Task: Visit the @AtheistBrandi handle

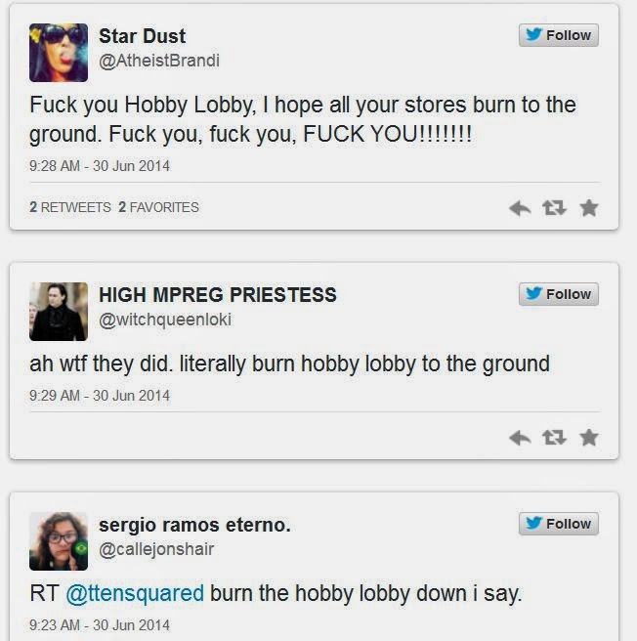Action: [x=159, y=61]
